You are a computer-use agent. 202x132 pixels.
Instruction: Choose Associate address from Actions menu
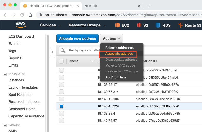click(x=119, y=54)
